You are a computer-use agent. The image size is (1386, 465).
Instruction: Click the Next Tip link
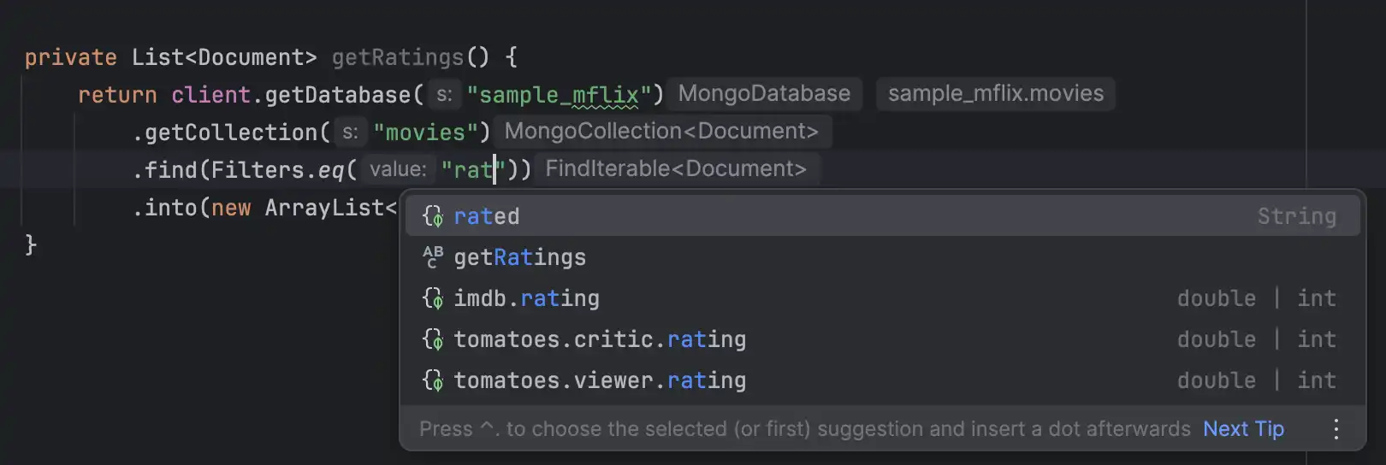pyautogui.click(x=1243, y=429)
